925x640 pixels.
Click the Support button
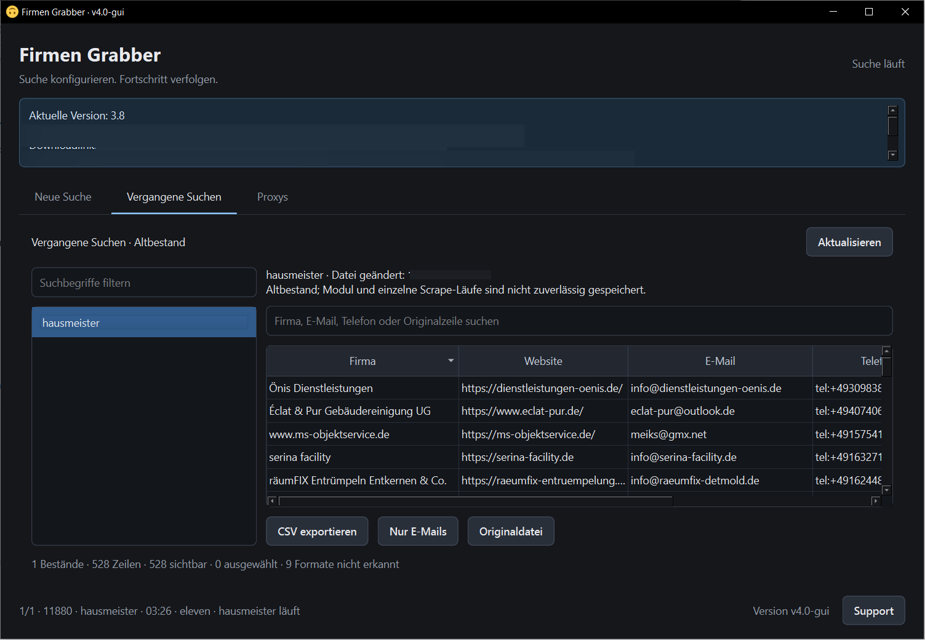click(873, 611)
